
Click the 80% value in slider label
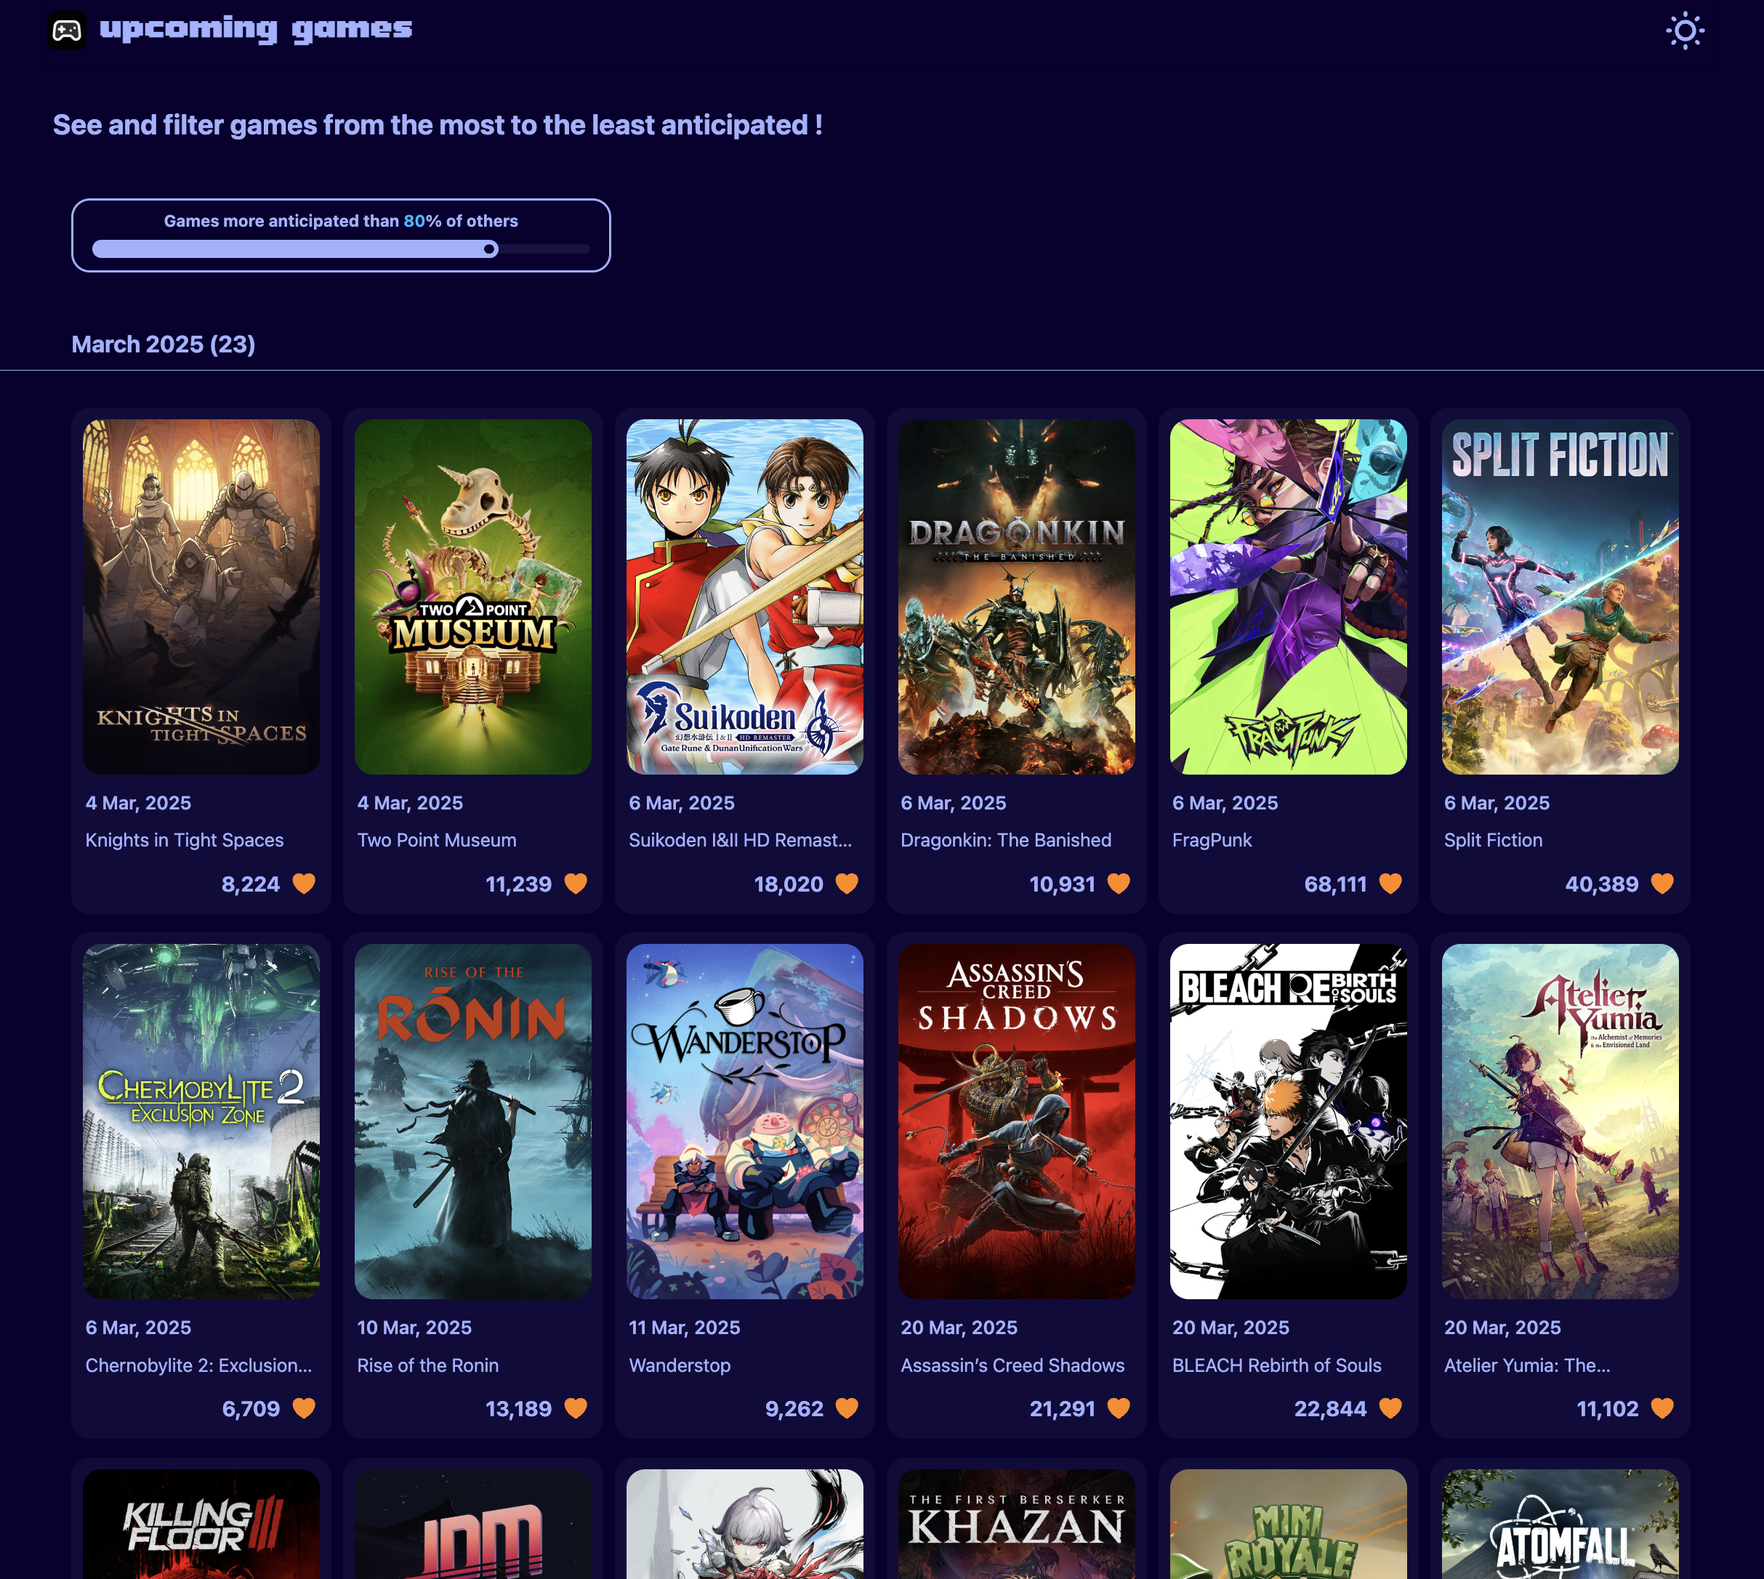tap(422, 221)
